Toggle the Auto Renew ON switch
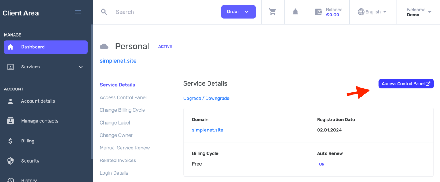This screenshot has height=182, width=440. tap(322, 164)
